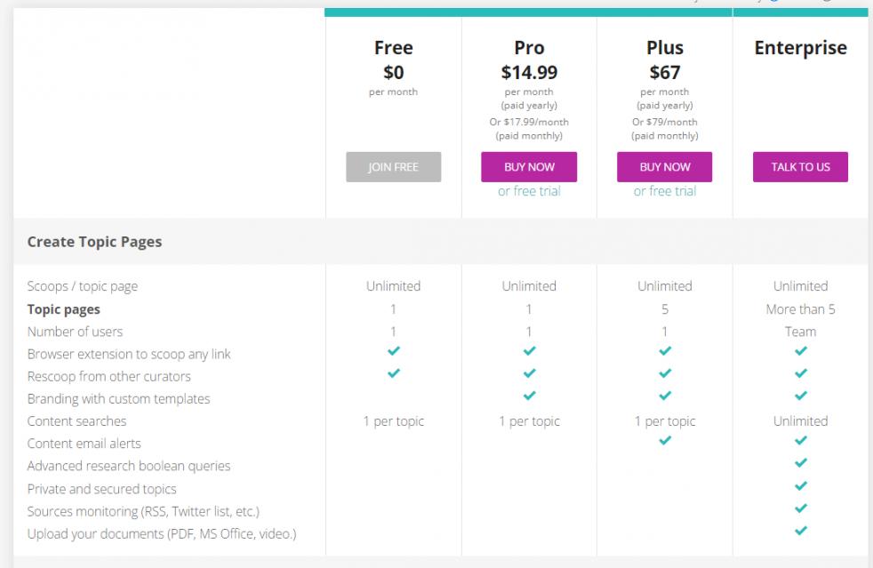Click Enterprise private topics checkmark
Screen dimensions: 873x568
(800, 486)
